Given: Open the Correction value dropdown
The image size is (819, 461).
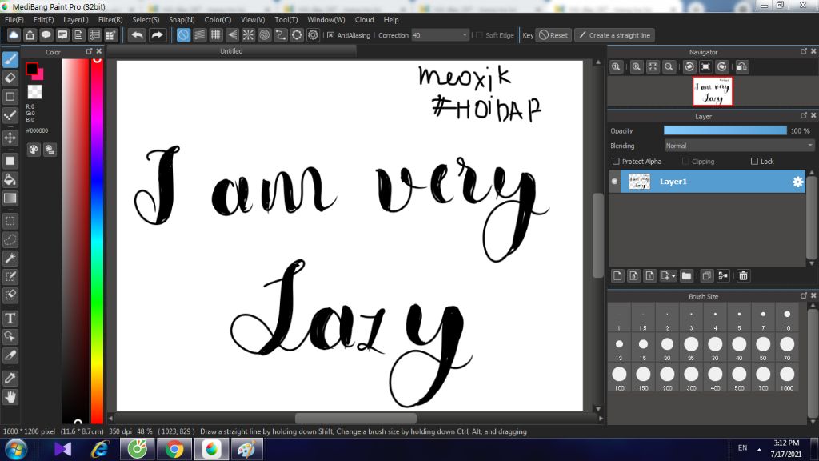Looking at the screenshot, I should [x=465, y=35].
